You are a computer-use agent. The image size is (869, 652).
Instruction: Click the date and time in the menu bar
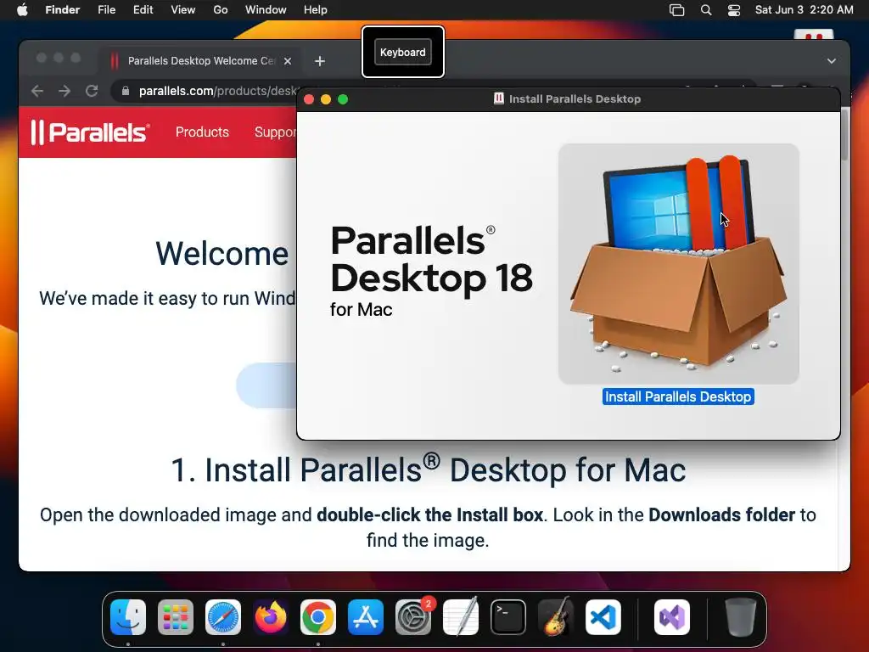[x=805, y=10]
